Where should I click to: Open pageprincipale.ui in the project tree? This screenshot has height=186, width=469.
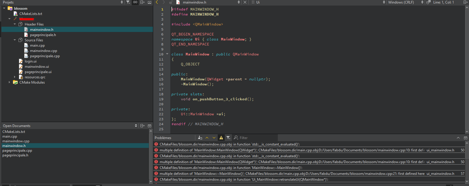38,72
